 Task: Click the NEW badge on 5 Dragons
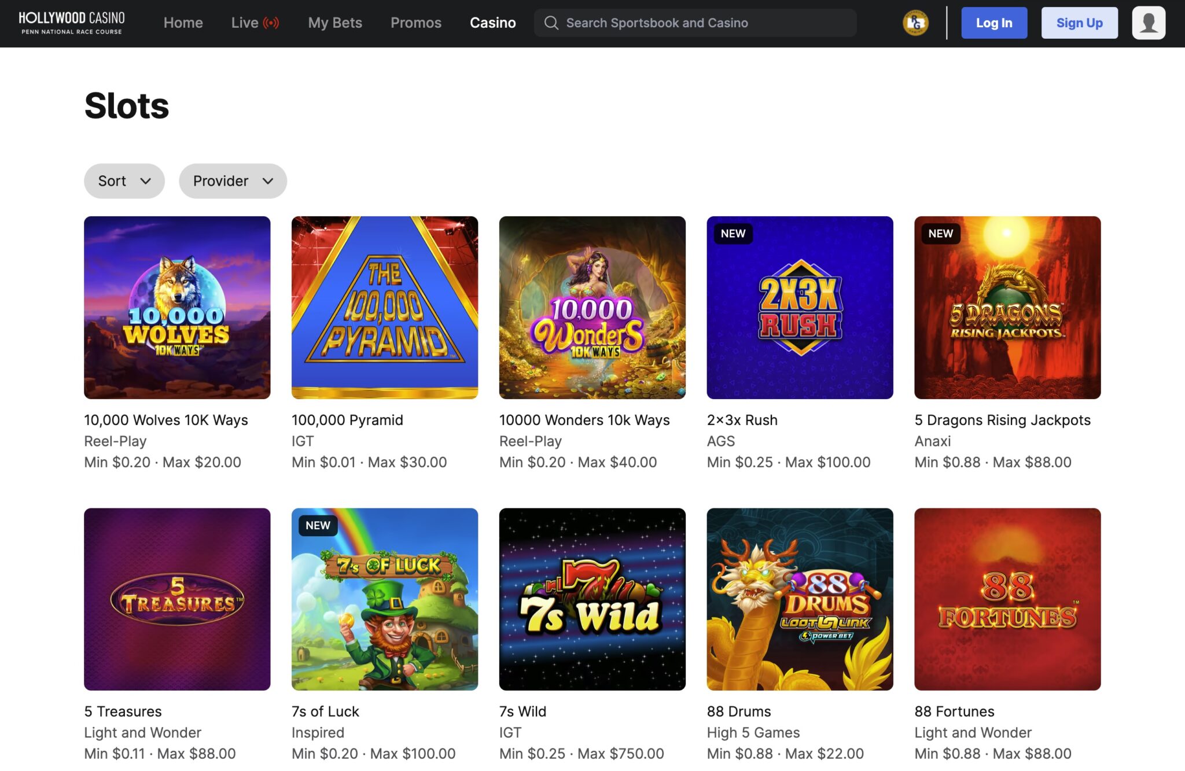click(x=940, y=234)
